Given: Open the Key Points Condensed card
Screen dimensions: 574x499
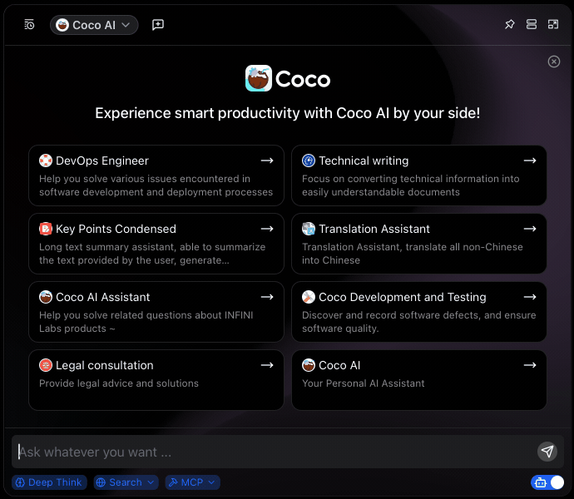Looking at the screenshot, I should pos(156,244).
